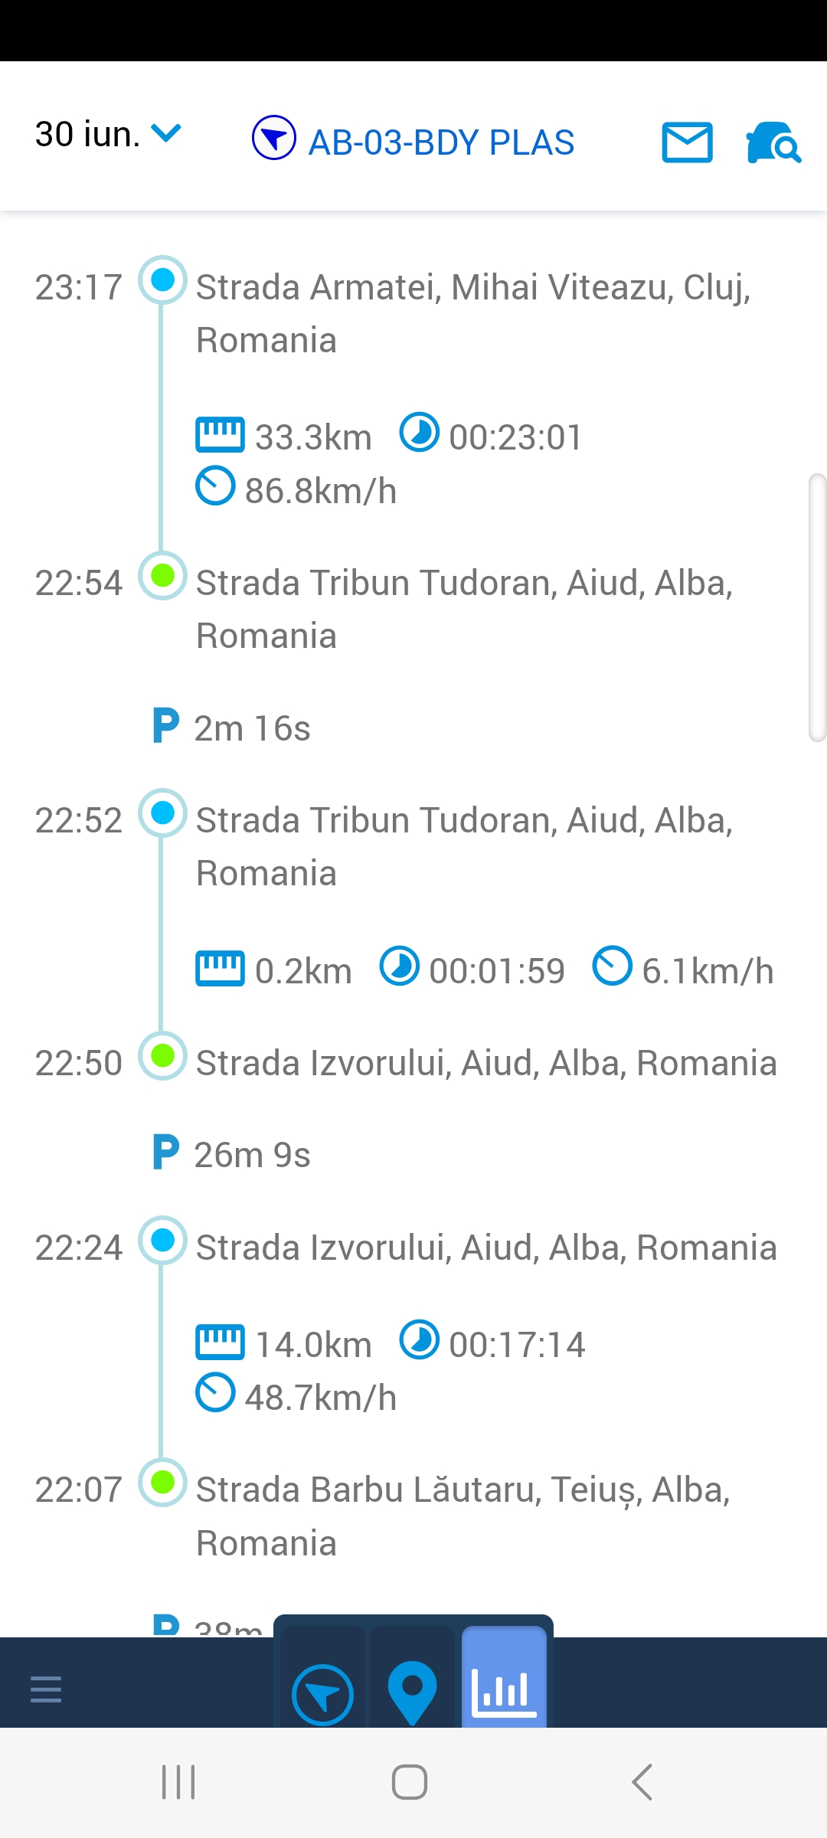Open Strada Armatei, Mihai Viteazu address entry

[472, 313]
